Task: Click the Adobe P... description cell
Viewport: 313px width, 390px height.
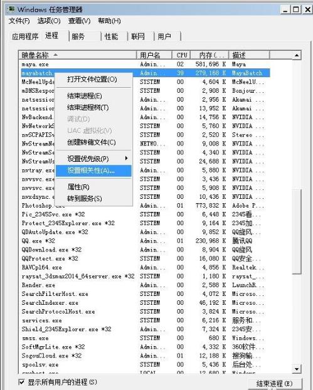Action: click(248, 206)
